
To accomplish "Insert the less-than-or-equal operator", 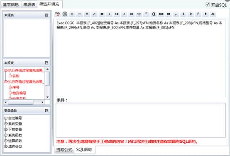I will [x=132, y=14].
